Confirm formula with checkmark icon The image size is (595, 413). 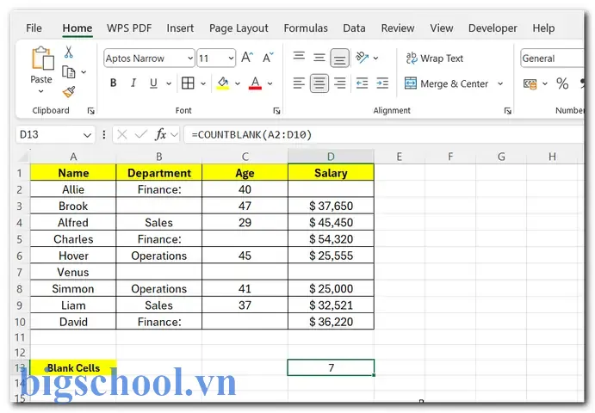coord(140,134)
